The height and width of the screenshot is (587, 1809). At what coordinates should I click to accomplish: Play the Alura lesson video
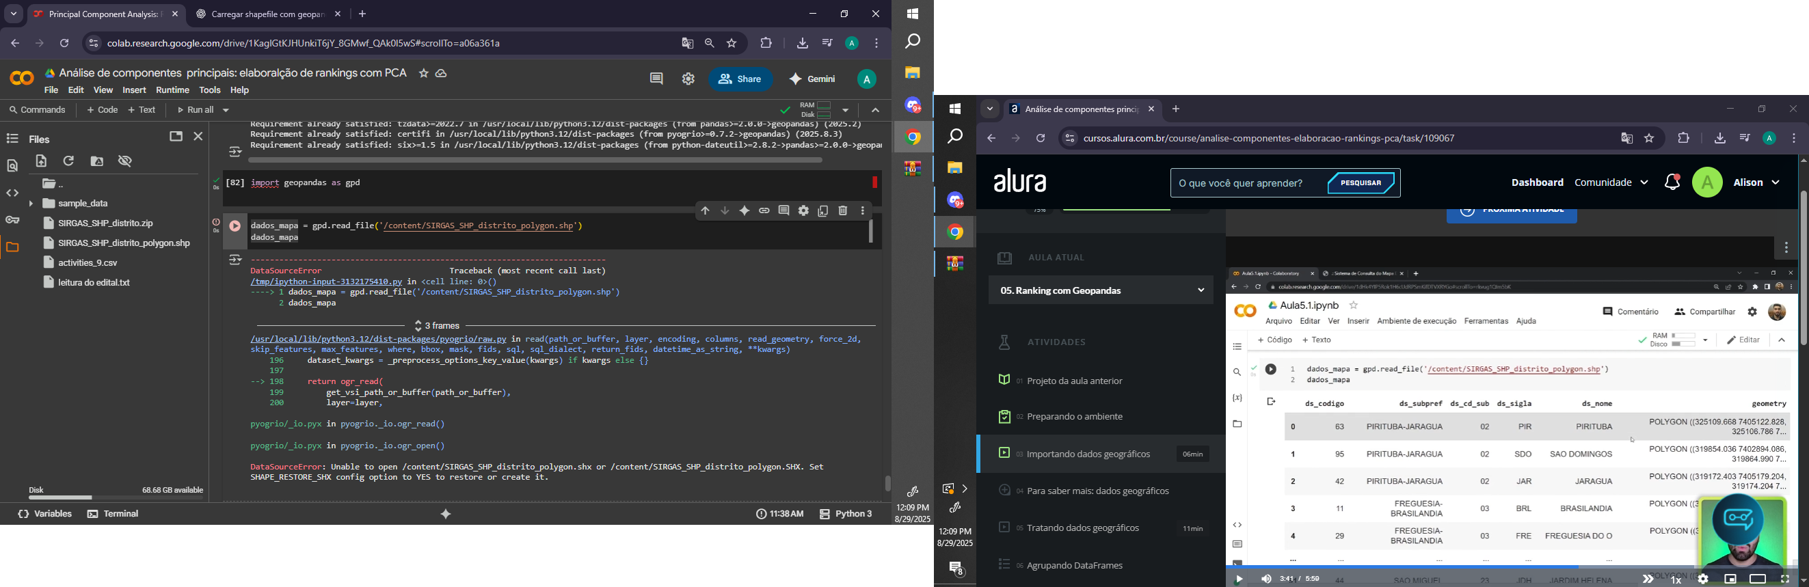tap(1239, 579)
